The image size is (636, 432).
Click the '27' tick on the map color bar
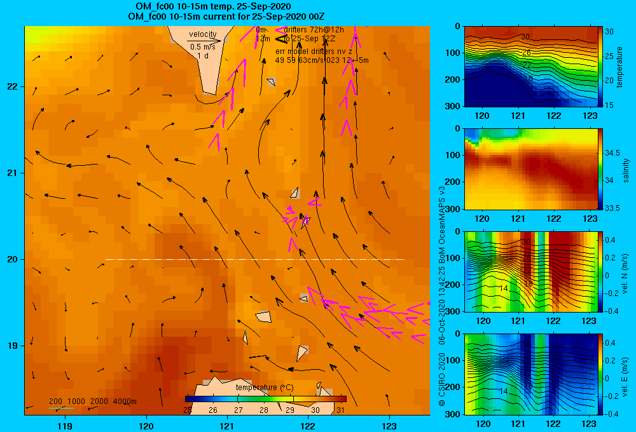coord(238,410)
